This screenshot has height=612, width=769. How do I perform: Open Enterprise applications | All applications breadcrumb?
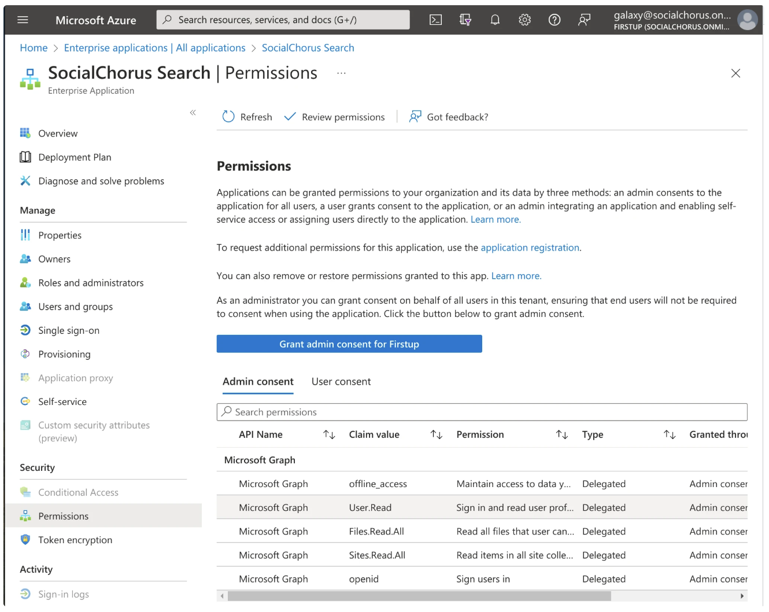pyautogui.click(x=155, y=48)
